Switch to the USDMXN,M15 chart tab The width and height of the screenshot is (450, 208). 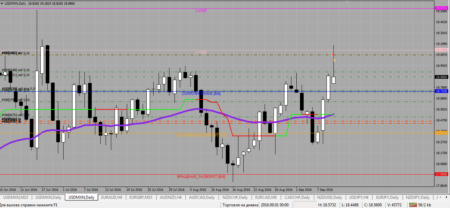pos(16,197)
